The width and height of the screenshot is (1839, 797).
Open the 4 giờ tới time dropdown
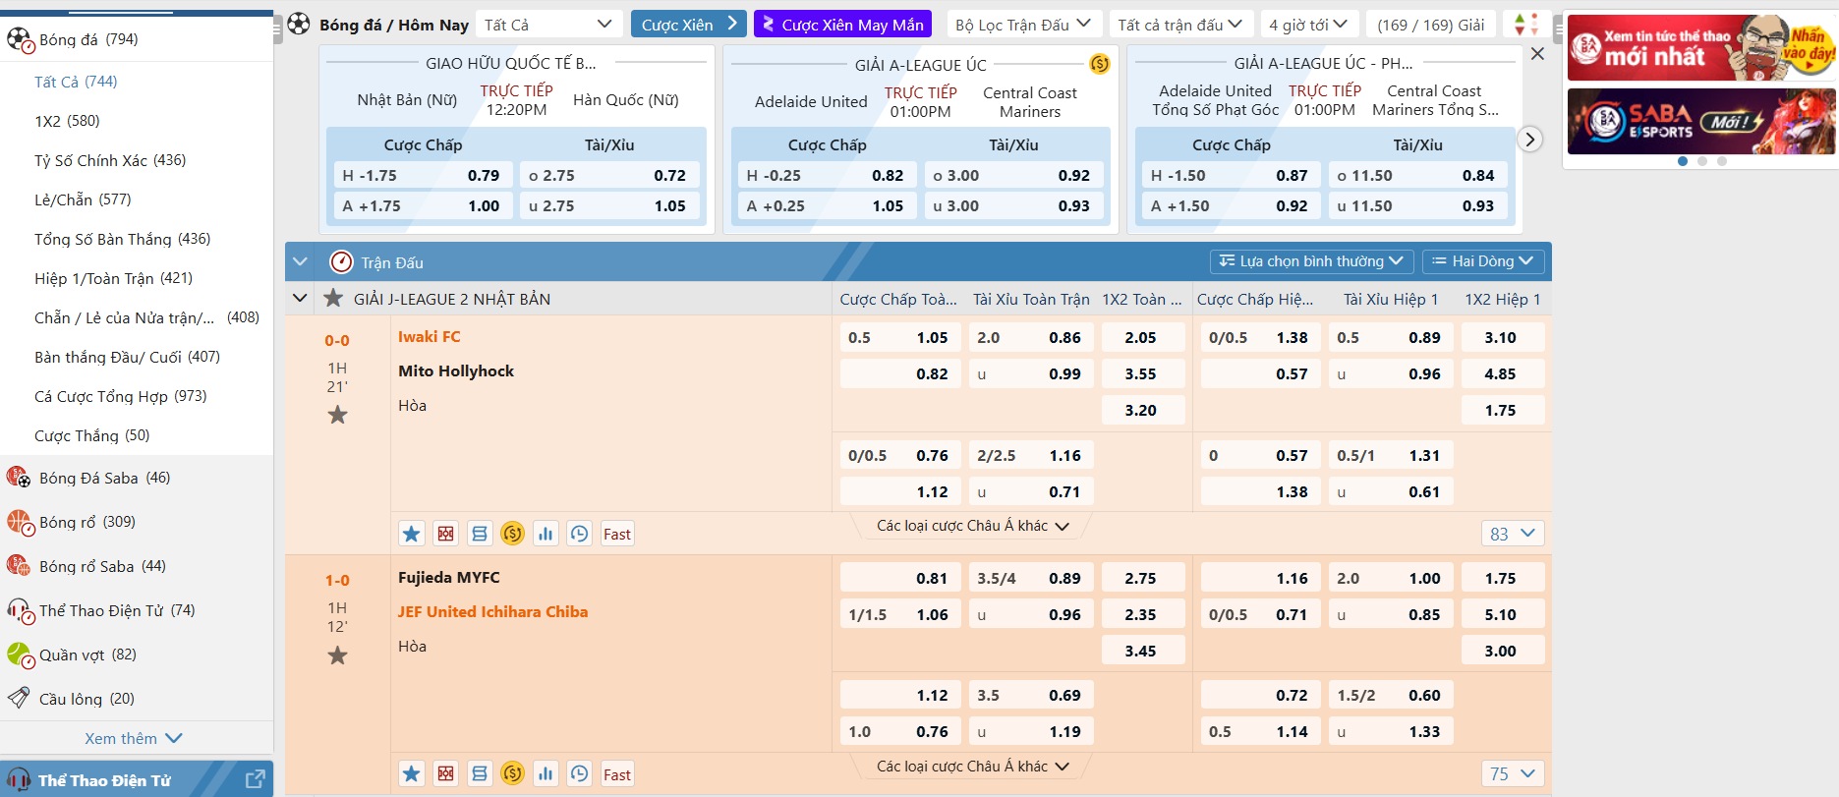click(1309, 25)
